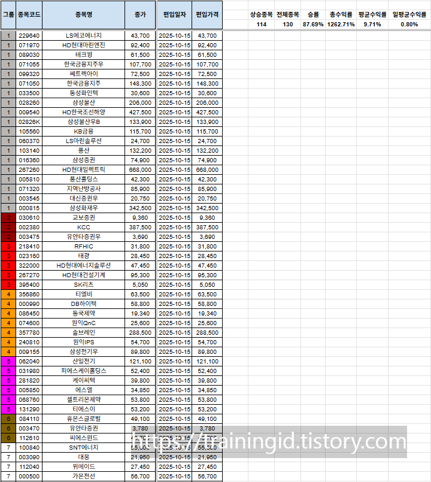Image resolution: width=431 pixels, height=482 pixels.
Task: Click the 114 rising stocks value
Action: tap(262, 25)
